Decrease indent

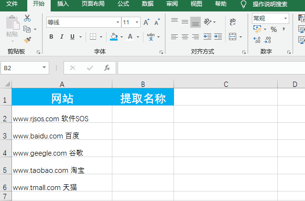[x=207, y=36]
